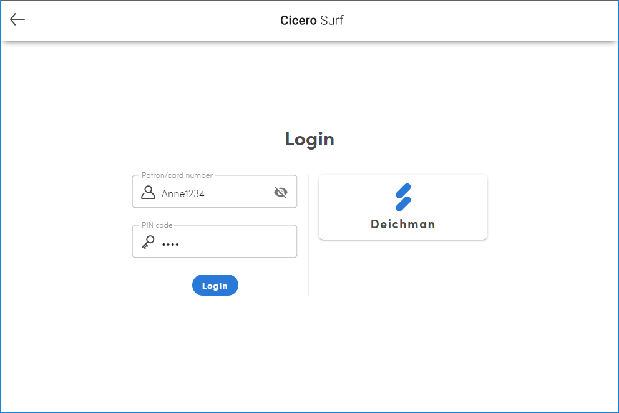The width and height of the screenshot is (619, 413).
Task: Focus the Patron/card number input field
Action: pos(215,192)
